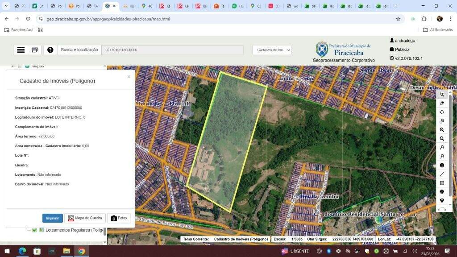Select the zoom-to-window magnifier tool
Screen dimensions: 457x257
point(442,121)
